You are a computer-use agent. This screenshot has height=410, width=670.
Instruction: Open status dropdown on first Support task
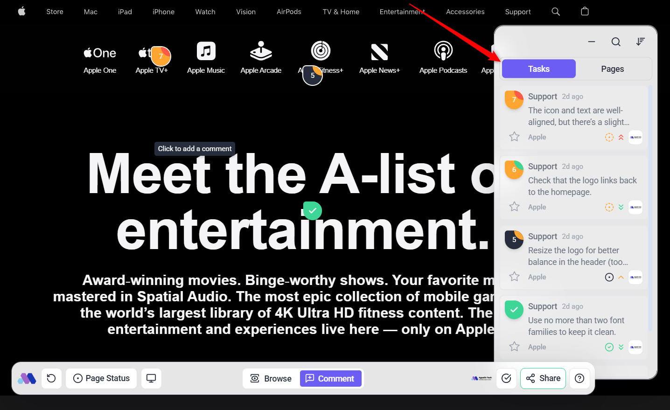[609, 137]
